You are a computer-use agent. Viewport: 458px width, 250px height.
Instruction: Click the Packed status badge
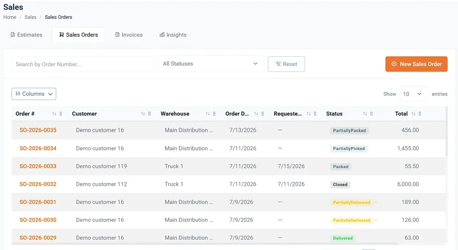[x=340, y=167]
